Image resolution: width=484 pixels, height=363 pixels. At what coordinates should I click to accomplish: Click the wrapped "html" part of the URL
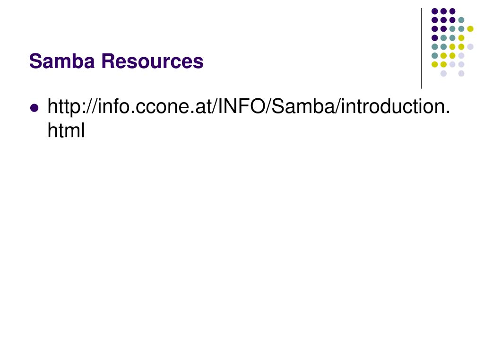66,130
